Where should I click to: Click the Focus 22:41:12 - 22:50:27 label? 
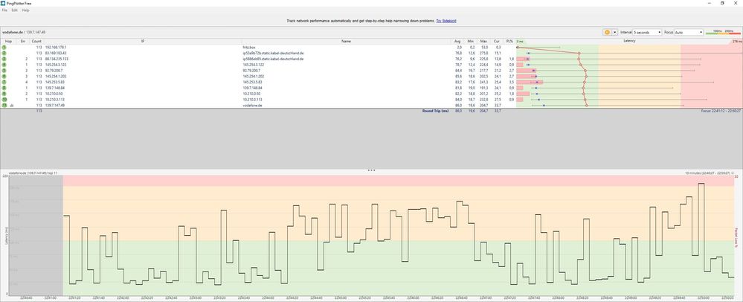tap(721, 111)
